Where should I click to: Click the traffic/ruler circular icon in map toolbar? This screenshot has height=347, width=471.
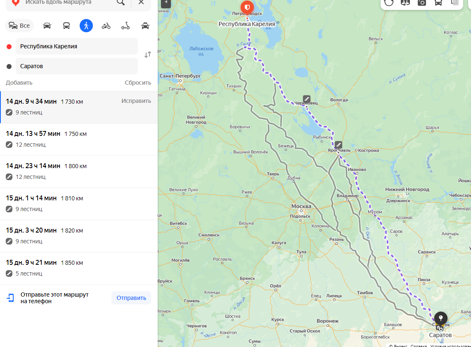(x=389, y=3)
